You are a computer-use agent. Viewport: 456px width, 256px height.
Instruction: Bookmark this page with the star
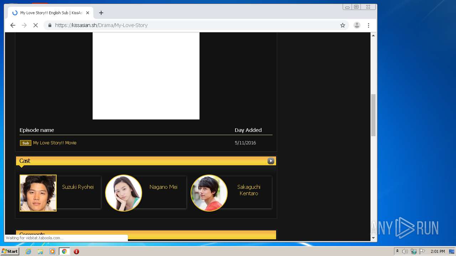[343, 25]
